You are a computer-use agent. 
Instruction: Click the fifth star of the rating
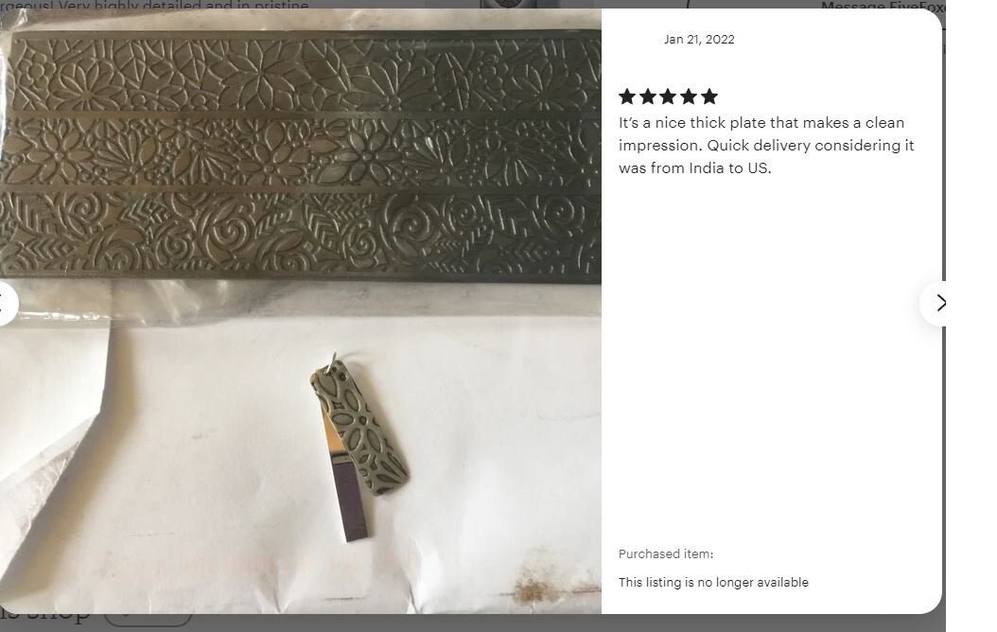point(709,97)
